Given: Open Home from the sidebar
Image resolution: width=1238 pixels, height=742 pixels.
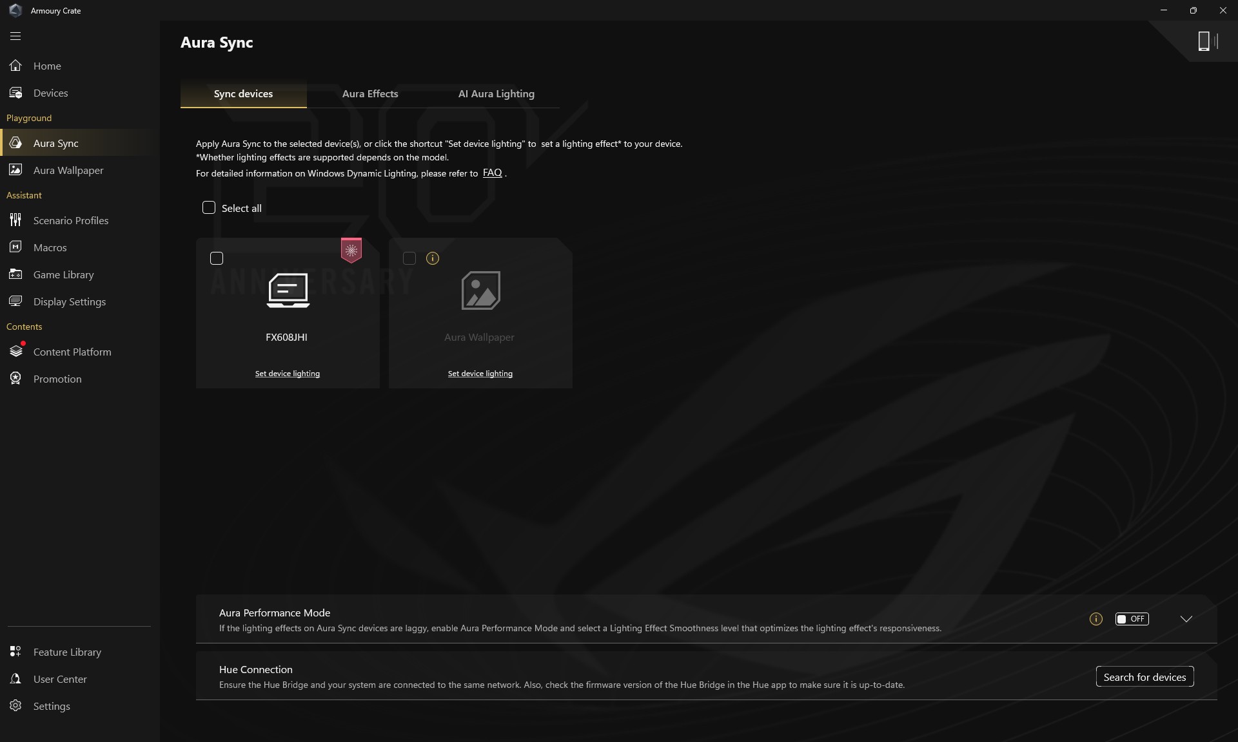Looking at the screenshot, I should [80, 66].
